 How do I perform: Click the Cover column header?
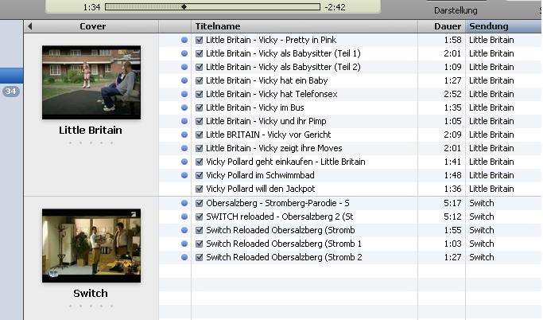(x=91, y=26)
